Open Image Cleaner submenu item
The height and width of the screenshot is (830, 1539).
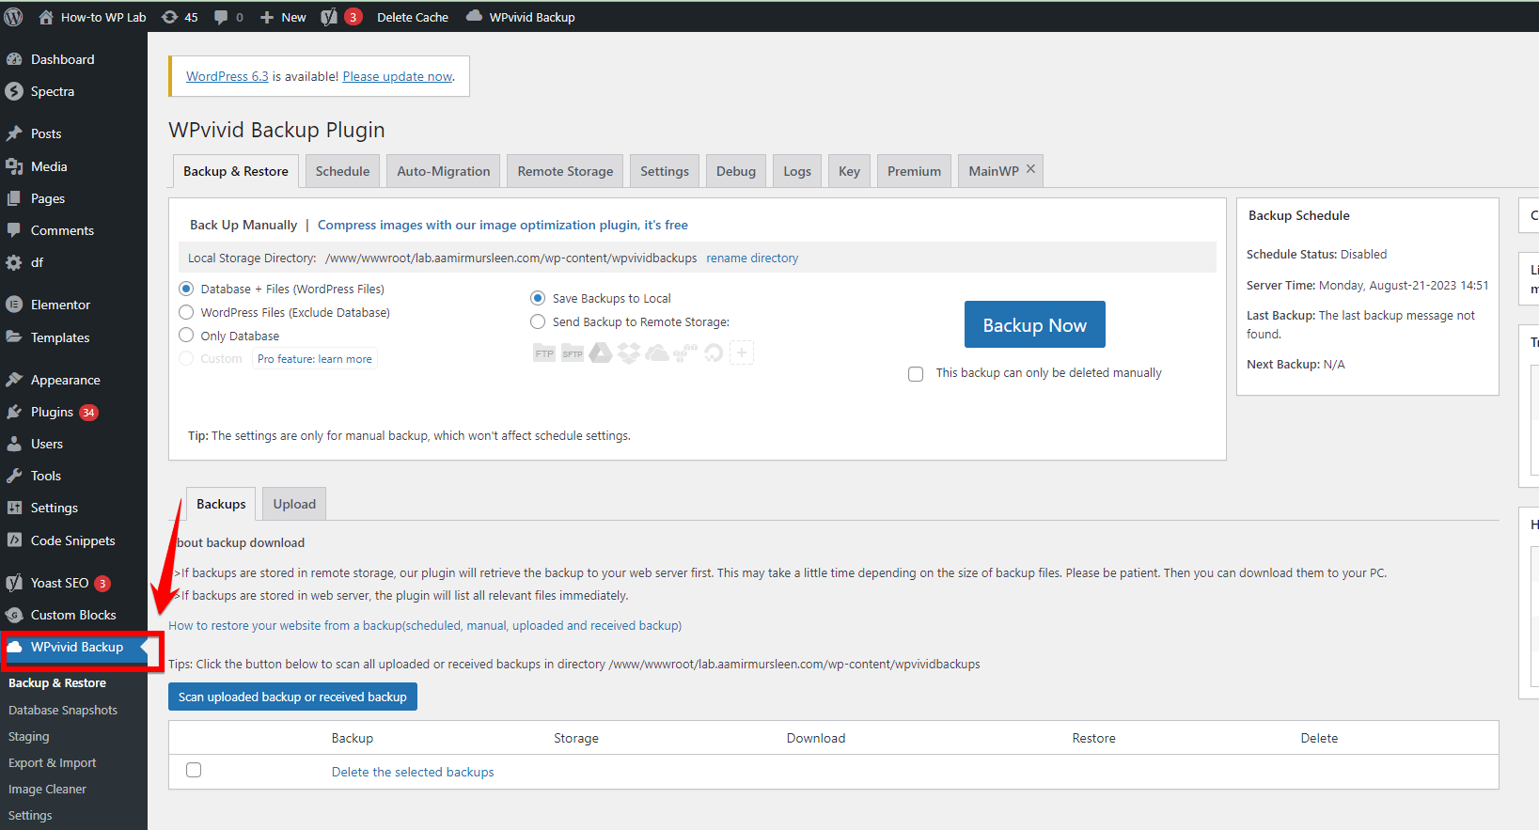[47, 790]
